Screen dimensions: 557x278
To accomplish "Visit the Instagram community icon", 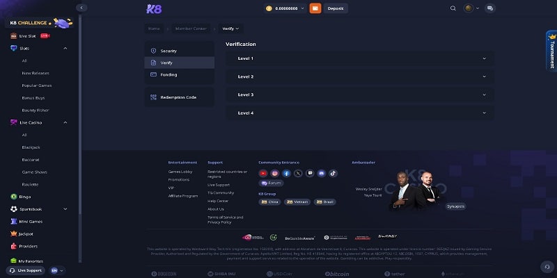I will (274, 173).
